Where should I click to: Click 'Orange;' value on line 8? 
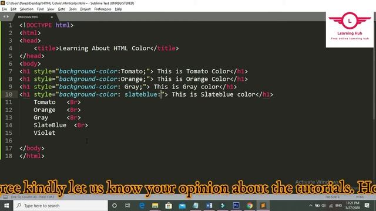(133, 79)
